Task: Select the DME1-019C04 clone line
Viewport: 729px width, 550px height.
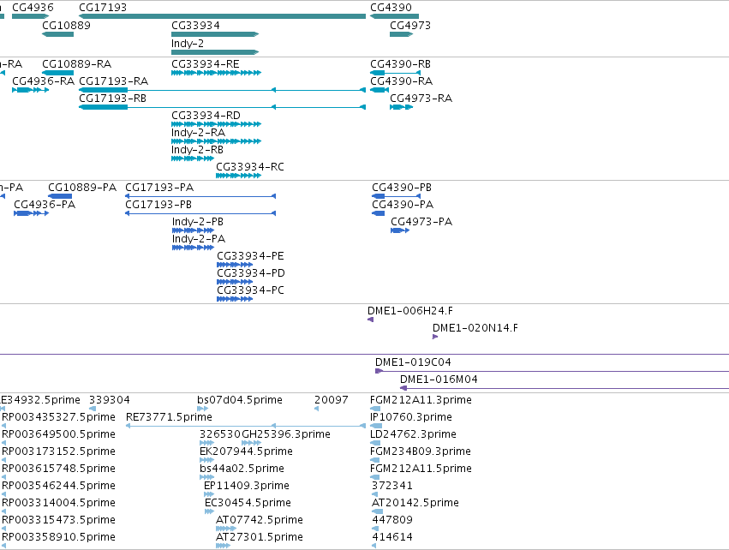Action: point(552,371)
